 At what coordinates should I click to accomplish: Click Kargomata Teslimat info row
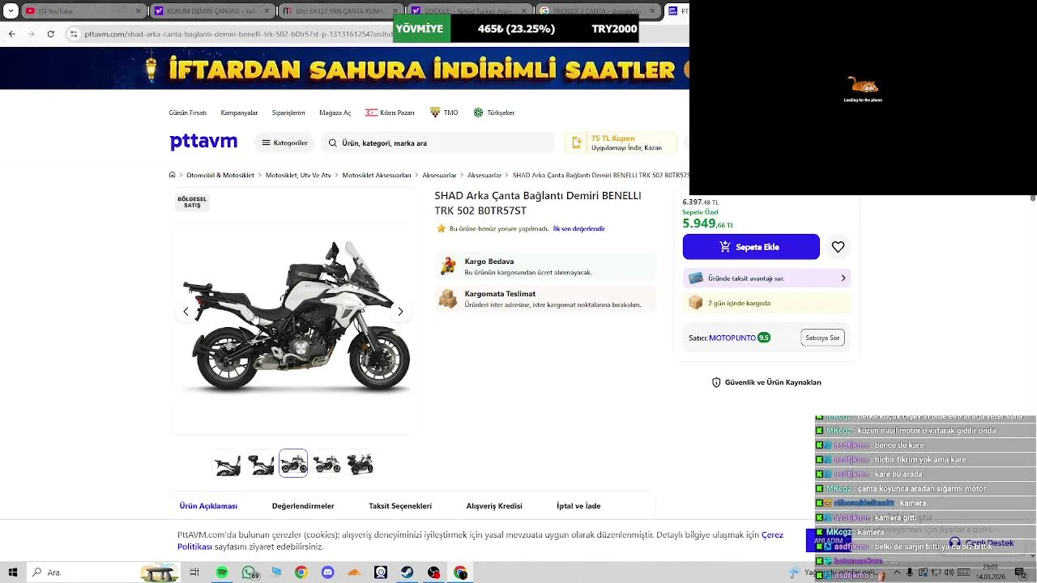545,299
